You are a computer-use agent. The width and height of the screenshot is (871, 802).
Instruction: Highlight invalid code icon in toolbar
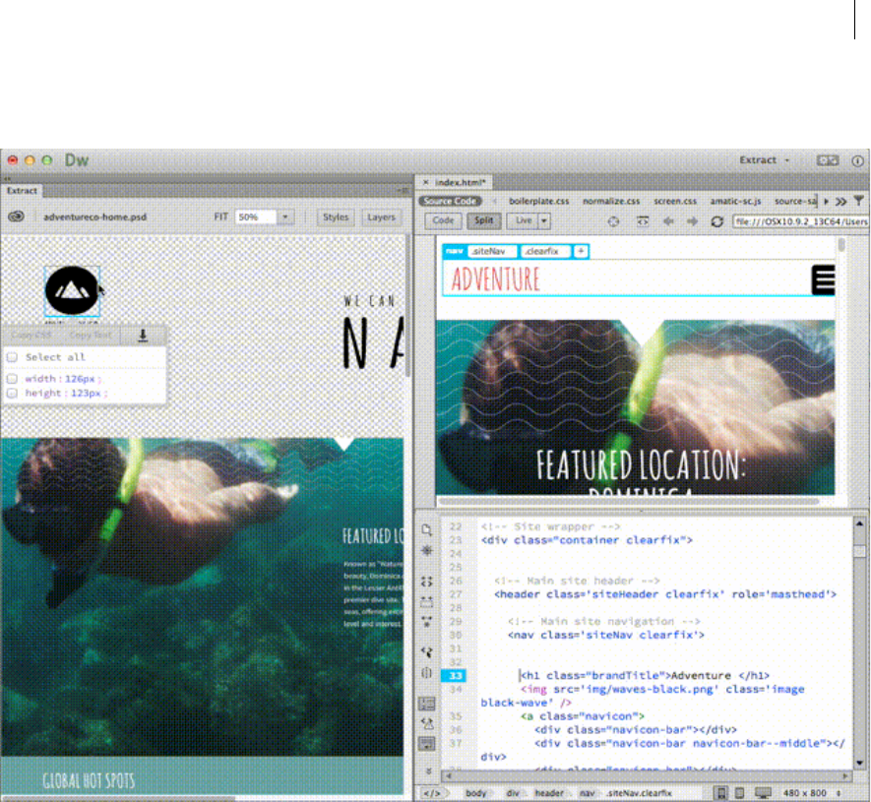426,723
